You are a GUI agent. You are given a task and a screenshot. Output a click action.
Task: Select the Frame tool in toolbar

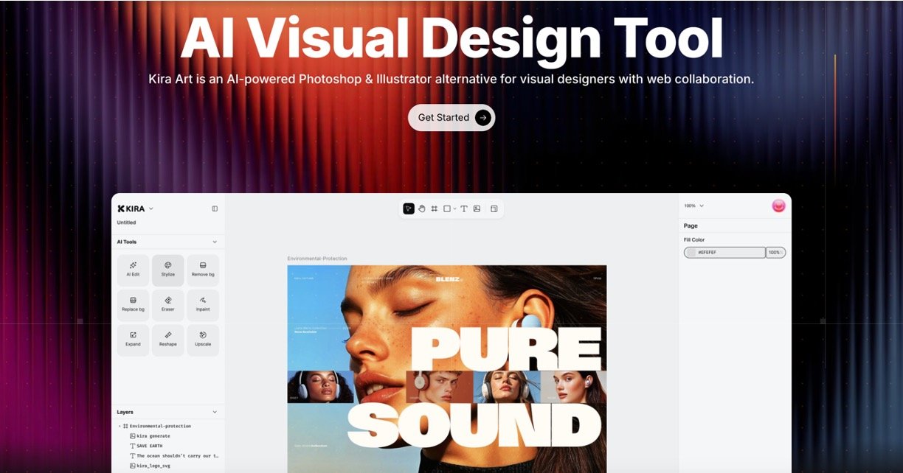[x=435, y=209]
